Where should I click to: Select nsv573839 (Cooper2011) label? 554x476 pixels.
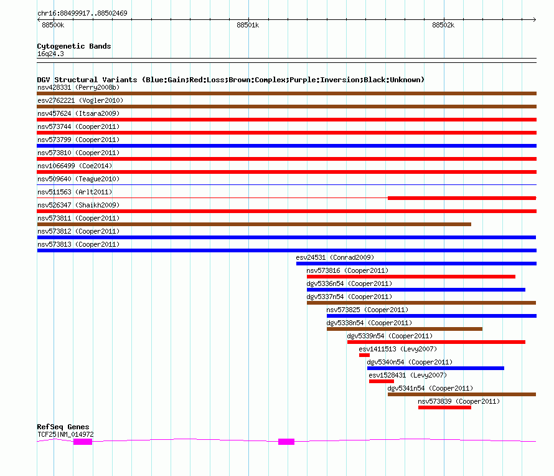459,401
